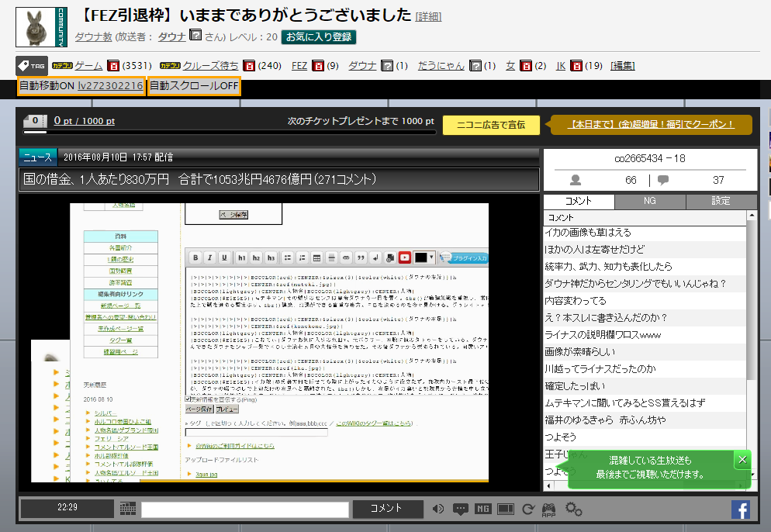Click the reload arrow icon in player bar
Screen dimensions: 771x532
pos(528,510)
